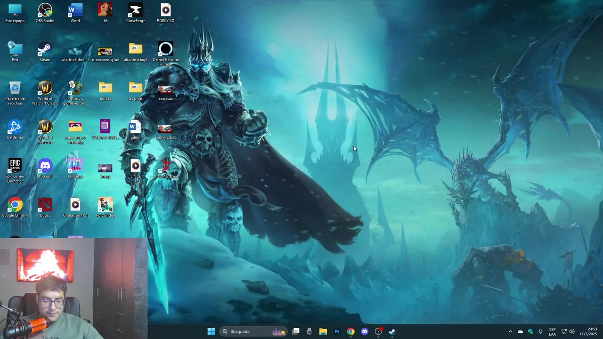Select the guion Word document

(x=135, y=130)
